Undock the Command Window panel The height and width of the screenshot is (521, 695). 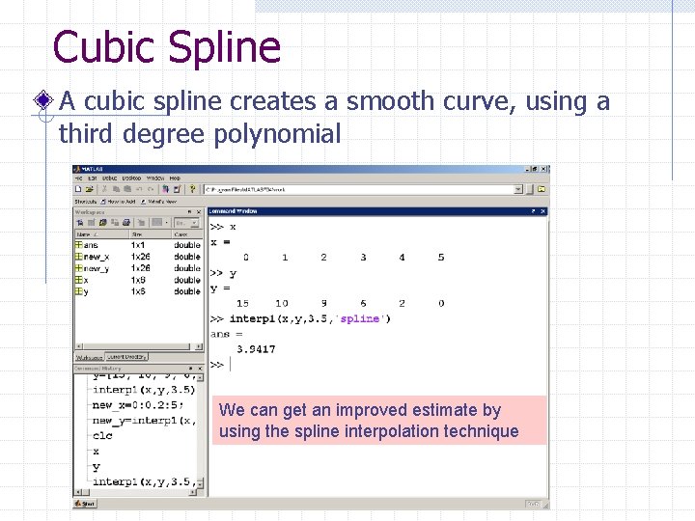533,211
